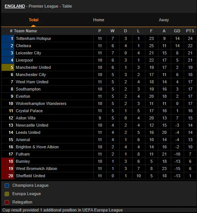Click the blue Champions League legend swatch
Viewport: 197px width, 213px height.
click(7, 186)
